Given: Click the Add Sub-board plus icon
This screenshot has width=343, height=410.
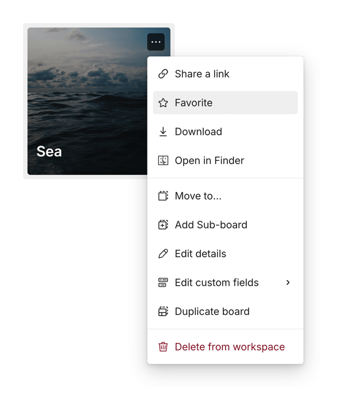Looking at the screenshot, I should point(163,225).
